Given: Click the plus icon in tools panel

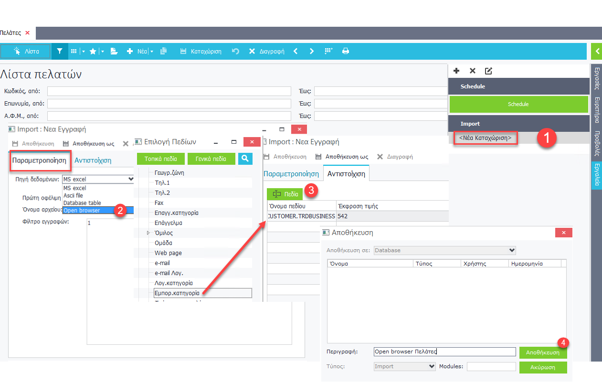Looking at the screenshot, I should coord(456,71).
